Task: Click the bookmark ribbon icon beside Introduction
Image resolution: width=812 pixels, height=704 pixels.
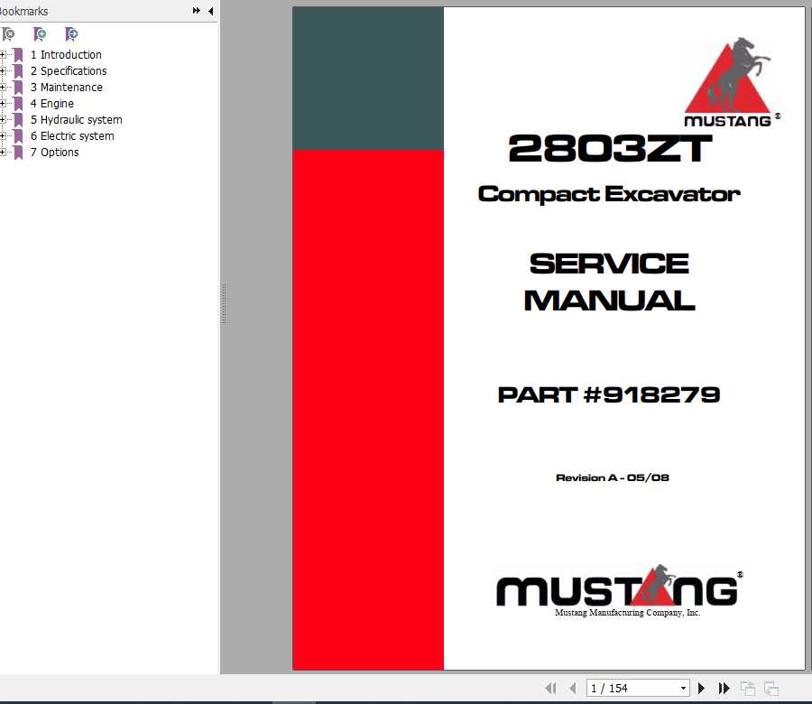Action: (18, 55)
